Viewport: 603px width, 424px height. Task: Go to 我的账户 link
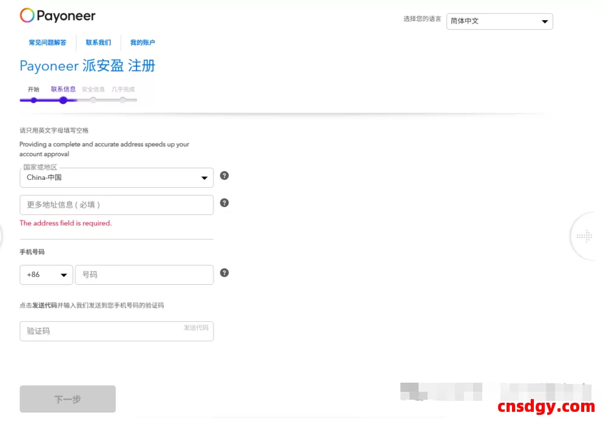click(144, 43)
